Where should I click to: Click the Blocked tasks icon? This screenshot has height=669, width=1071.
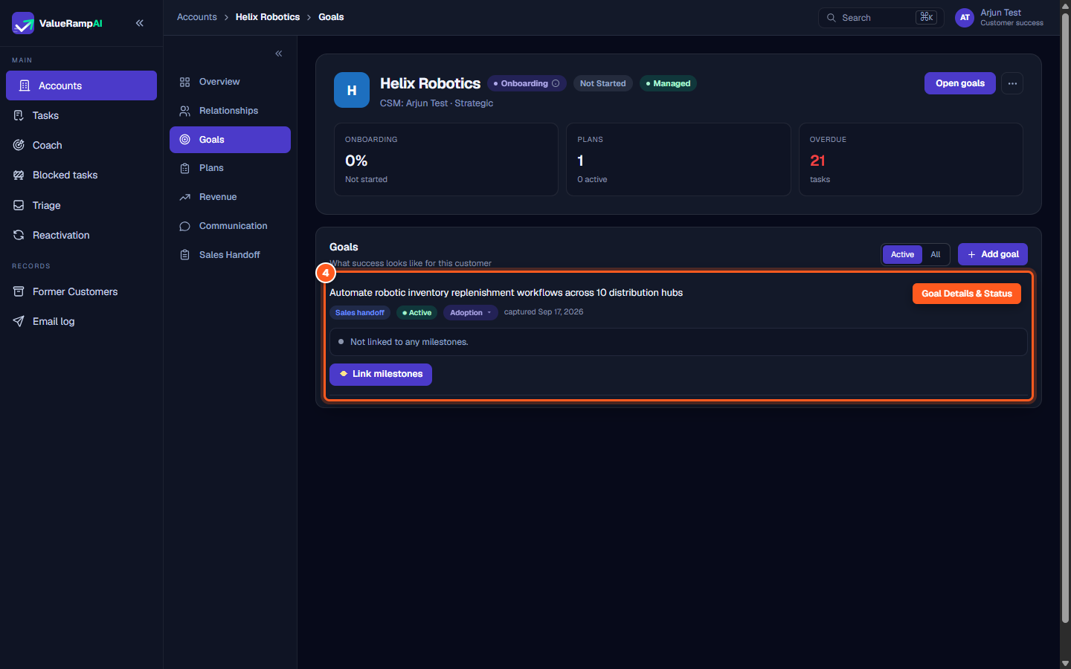(19, 175)
